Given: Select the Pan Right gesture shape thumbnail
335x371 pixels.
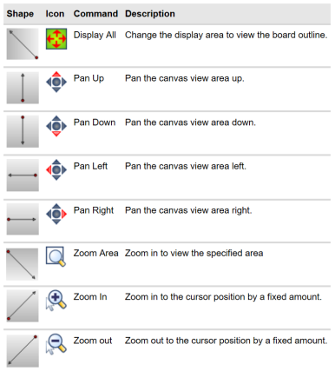Looking at the screenshot, I should coord(23,219).
